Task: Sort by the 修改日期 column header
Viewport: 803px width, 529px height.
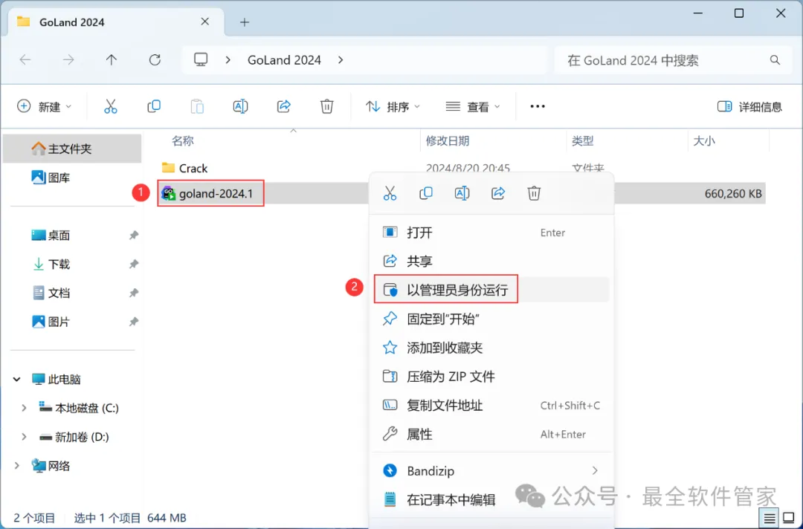Action: click(x=448, y=140)
